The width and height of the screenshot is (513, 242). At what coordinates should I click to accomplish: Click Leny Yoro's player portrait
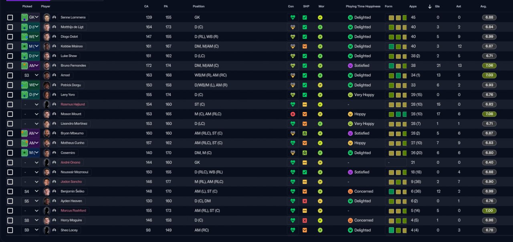click(x=47, y=95)
